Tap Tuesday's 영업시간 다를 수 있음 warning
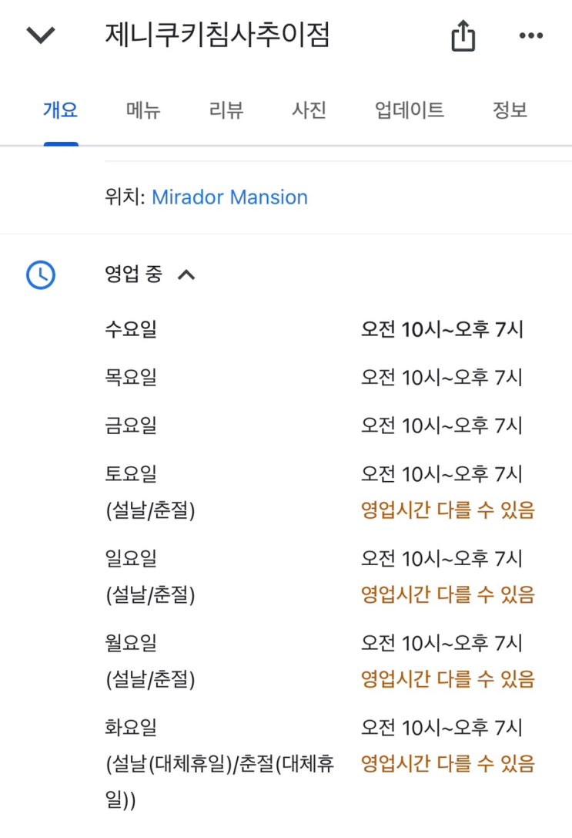Screen dimensions: 572x838 (x=447, y=764)
